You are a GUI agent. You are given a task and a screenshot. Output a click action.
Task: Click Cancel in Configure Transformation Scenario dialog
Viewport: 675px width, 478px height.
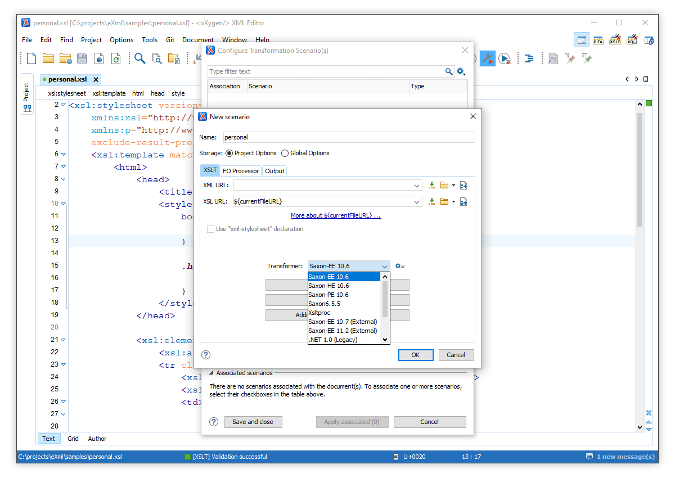click(430, 422)
